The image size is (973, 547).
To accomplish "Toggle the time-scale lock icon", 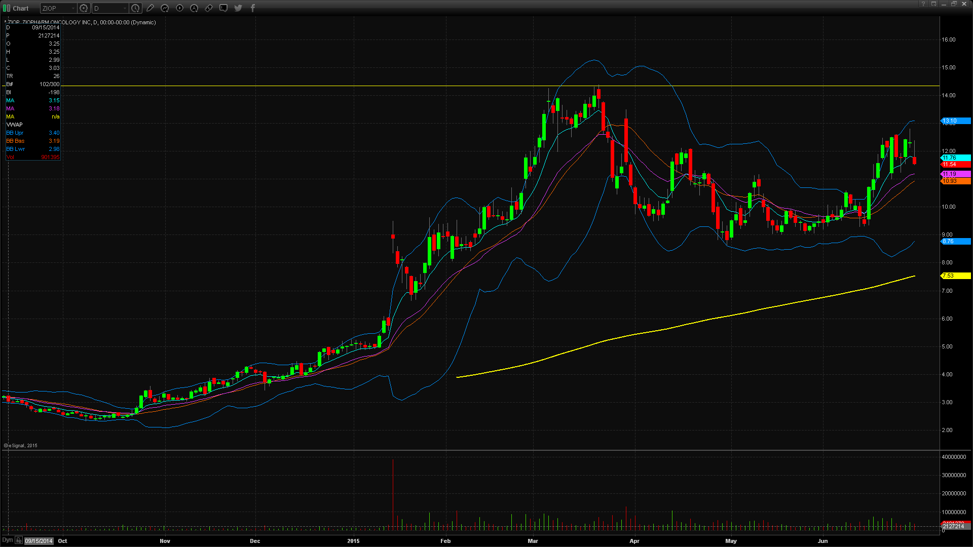I will click(19, 540).
